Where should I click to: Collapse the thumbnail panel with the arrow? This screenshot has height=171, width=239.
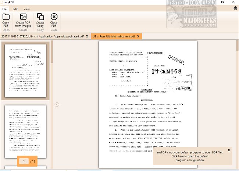coord(57,105)
